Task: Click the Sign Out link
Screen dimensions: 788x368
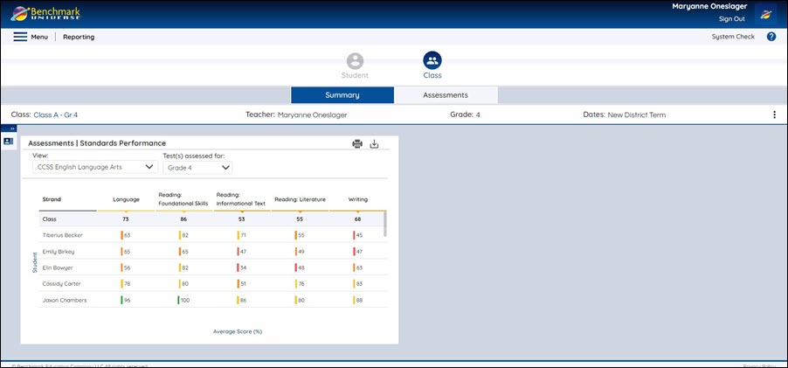Action: tap(732, 19)
